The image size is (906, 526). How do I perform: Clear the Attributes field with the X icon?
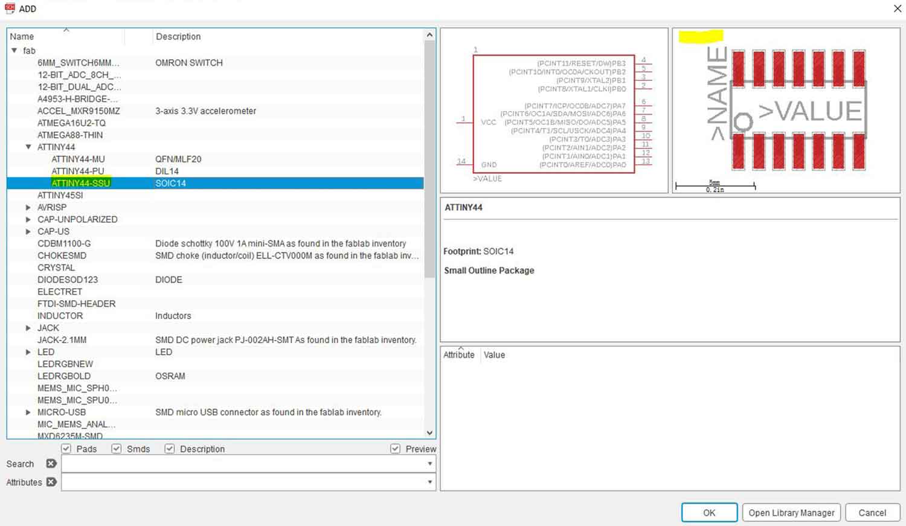point(51,482)
